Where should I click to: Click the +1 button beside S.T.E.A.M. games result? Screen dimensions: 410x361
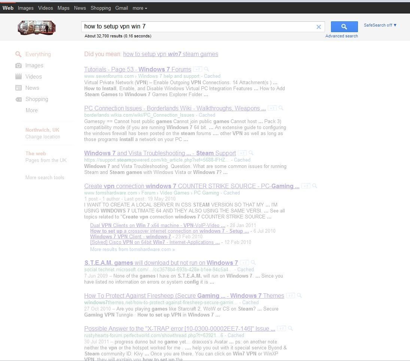click(x=244, y=263)
